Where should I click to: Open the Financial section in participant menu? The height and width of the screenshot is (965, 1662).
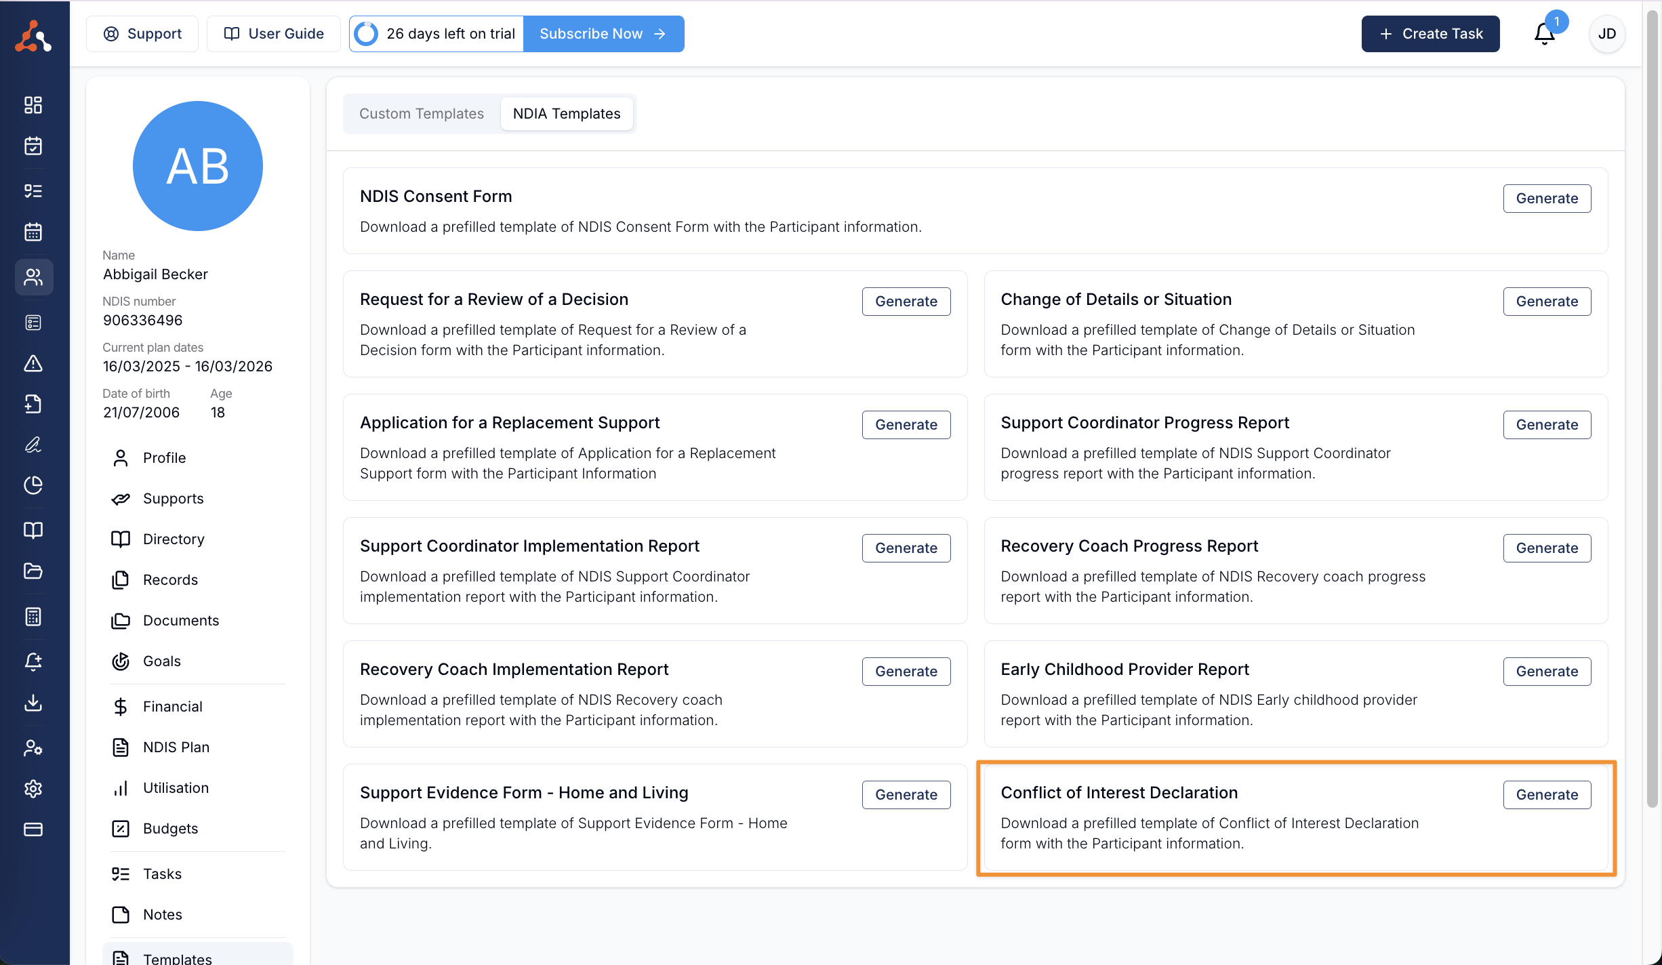(x=172, y=707)
